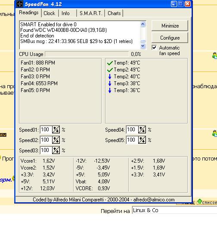This screenshot has width=217, height=250.
Task: Click the 'End of detection' log line
Action: (37, 36)
